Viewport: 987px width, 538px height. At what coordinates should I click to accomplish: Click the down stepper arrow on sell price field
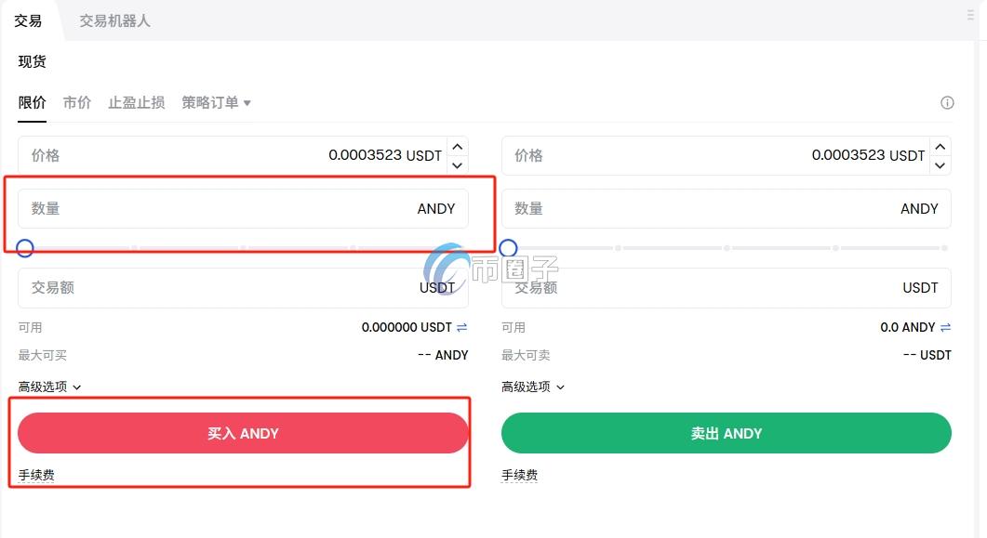(940, 164)
